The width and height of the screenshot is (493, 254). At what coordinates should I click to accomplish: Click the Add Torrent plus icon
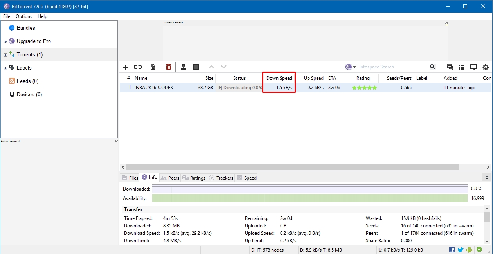coord(126,67)
